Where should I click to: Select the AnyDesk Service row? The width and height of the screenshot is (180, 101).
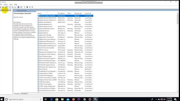65,31
